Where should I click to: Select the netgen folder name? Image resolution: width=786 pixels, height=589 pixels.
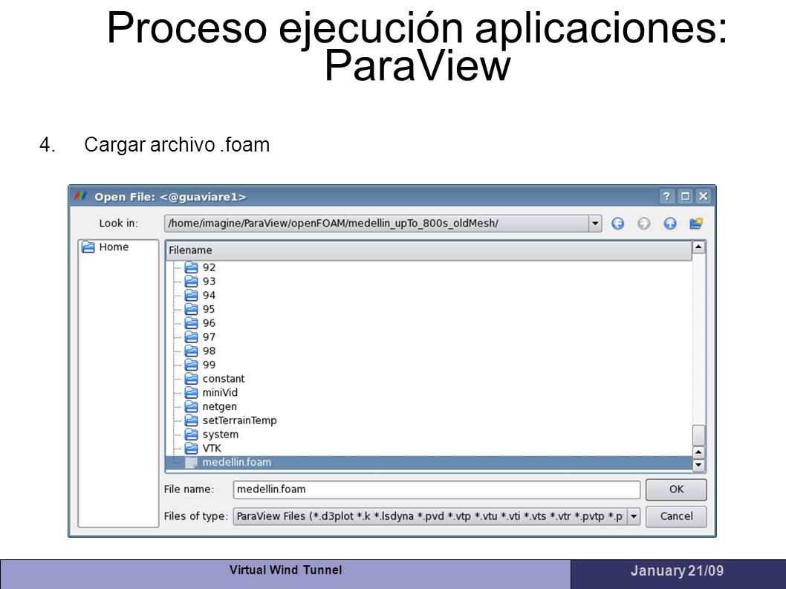(x=220, y=407)
